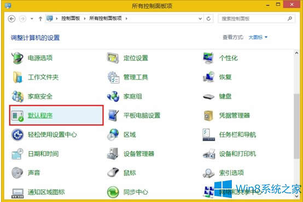Open the 凭据管理器 credential manager icon
This screenshot has height=202, width=303.
(x=208, y=116)
